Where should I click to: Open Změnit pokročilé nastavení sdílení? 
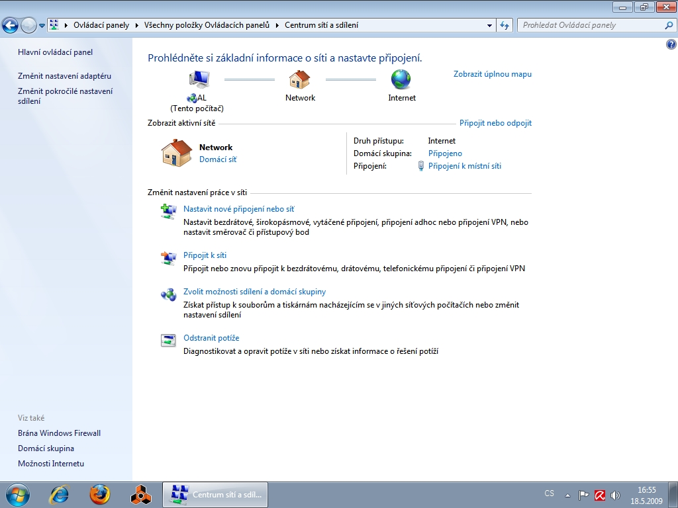66,96
